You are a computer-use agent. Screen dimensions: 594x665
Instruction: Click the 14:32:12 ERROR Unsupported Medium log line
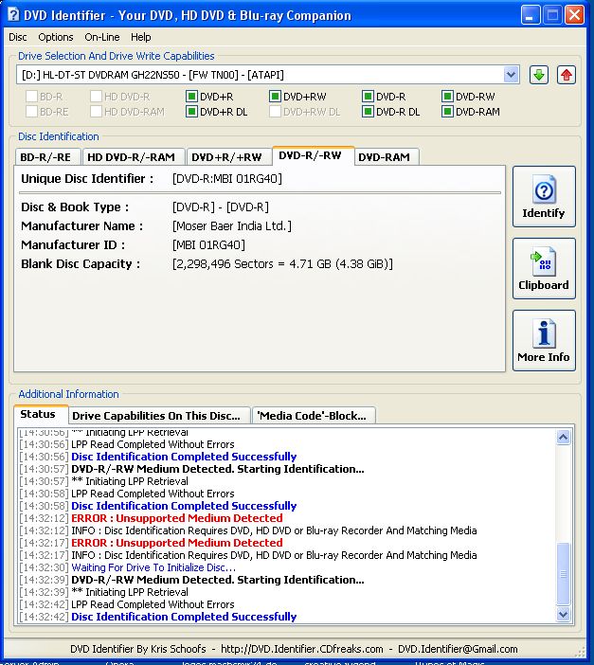(x=151, y=518)
